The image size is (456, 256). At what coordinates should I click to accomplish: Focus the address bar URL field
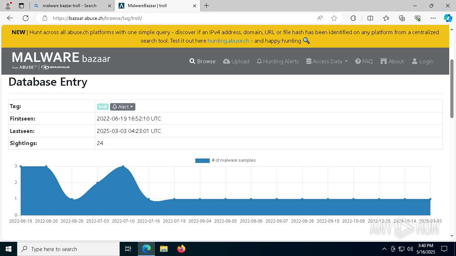coord(182,18)
